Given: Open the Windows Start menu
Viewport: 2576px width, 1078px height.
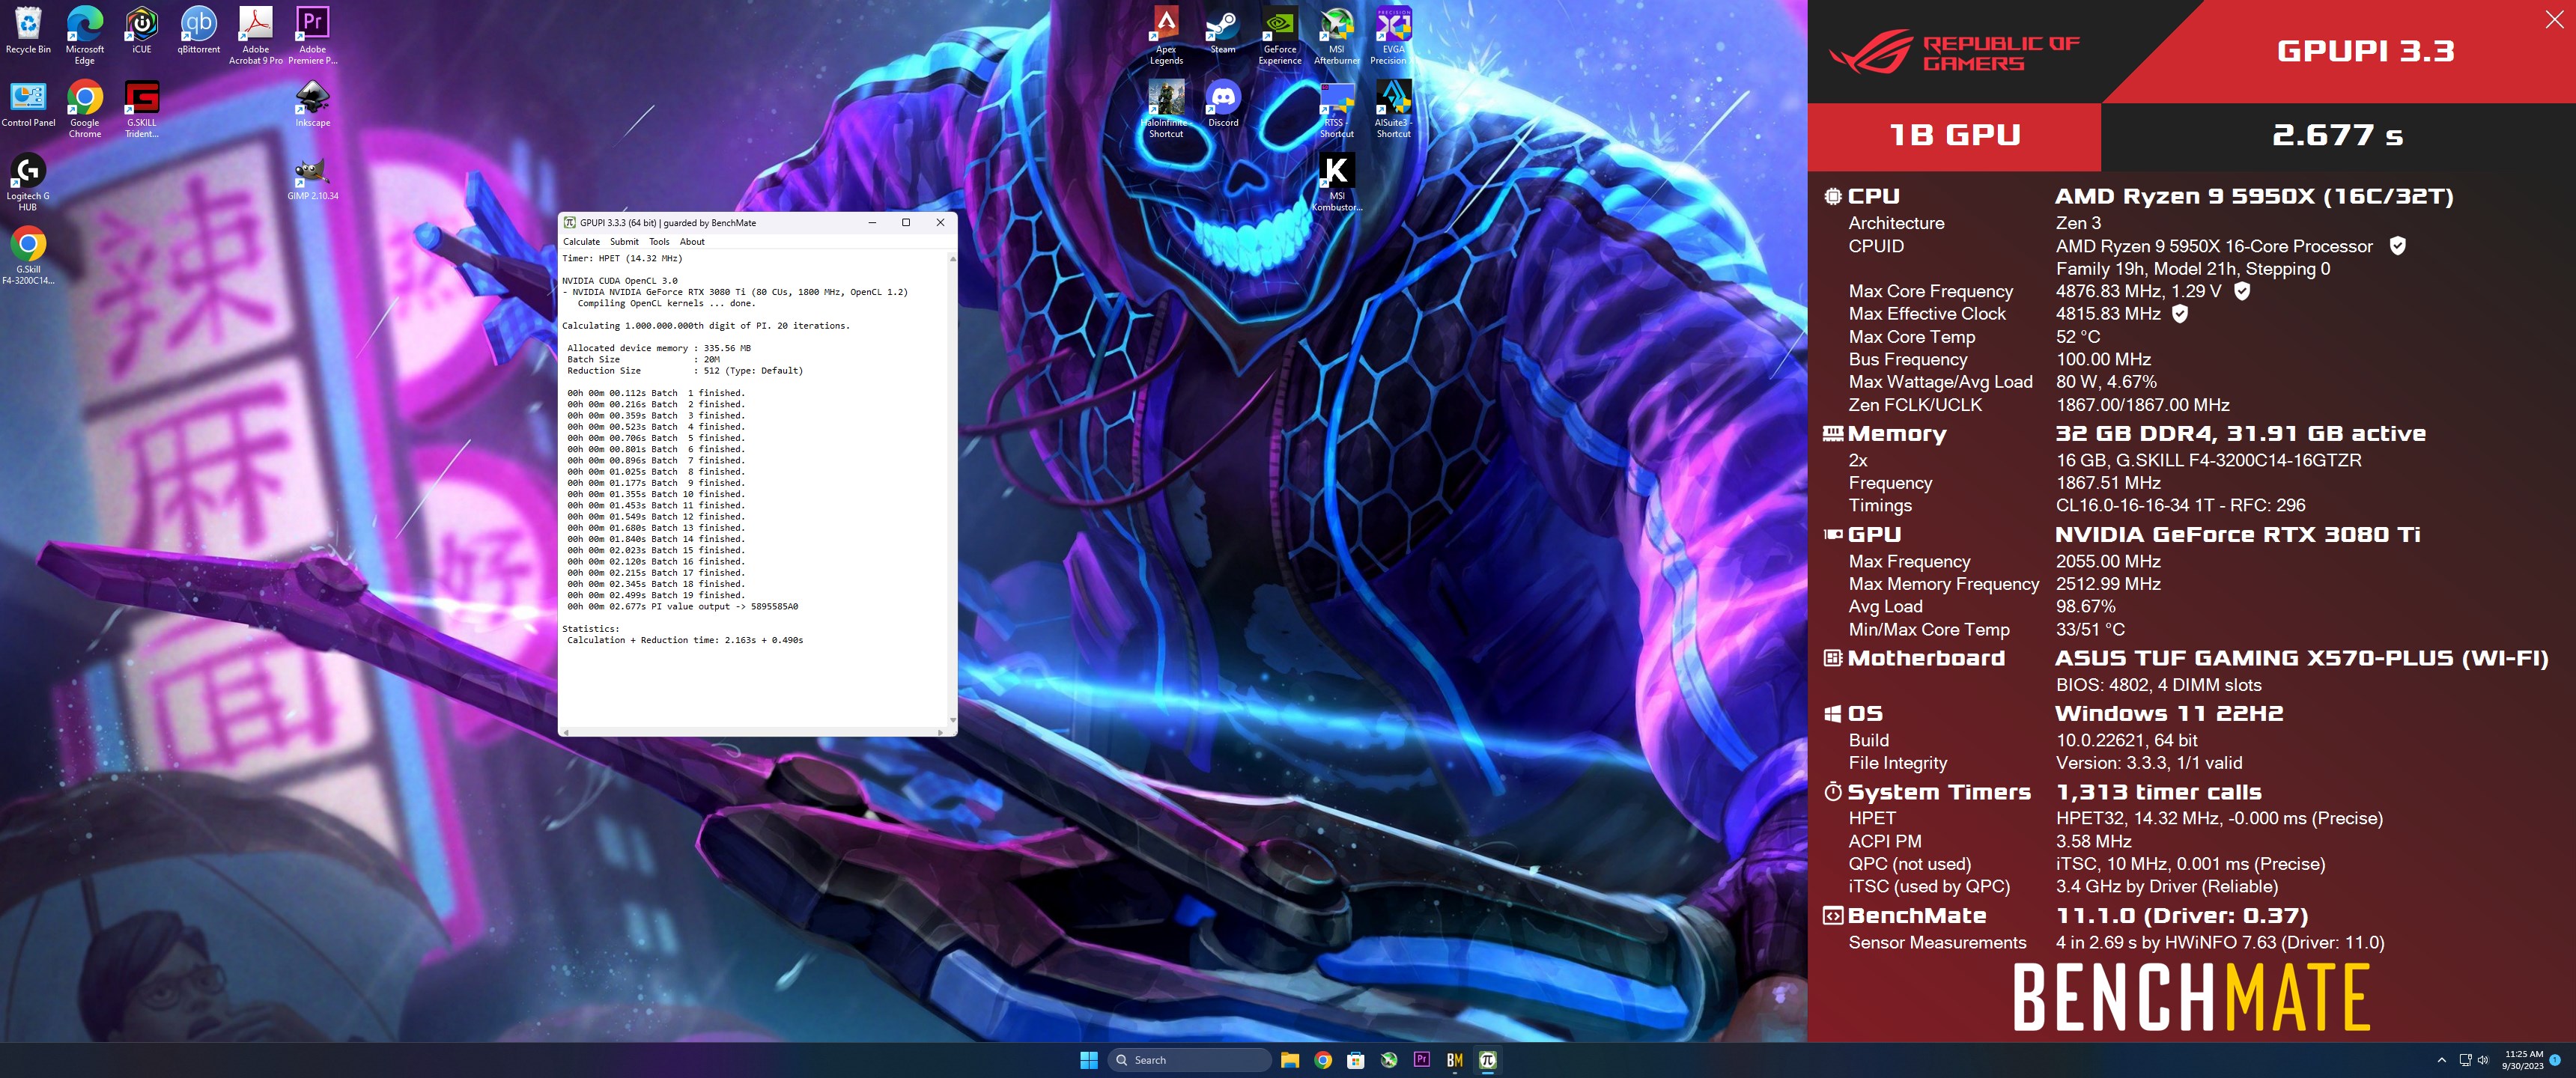Looking at the screenshot, I should coord(1089,1060).
